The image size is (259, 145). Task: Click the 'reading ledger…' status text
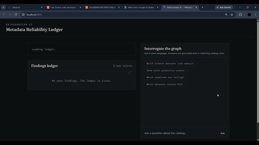coord(44,49)
